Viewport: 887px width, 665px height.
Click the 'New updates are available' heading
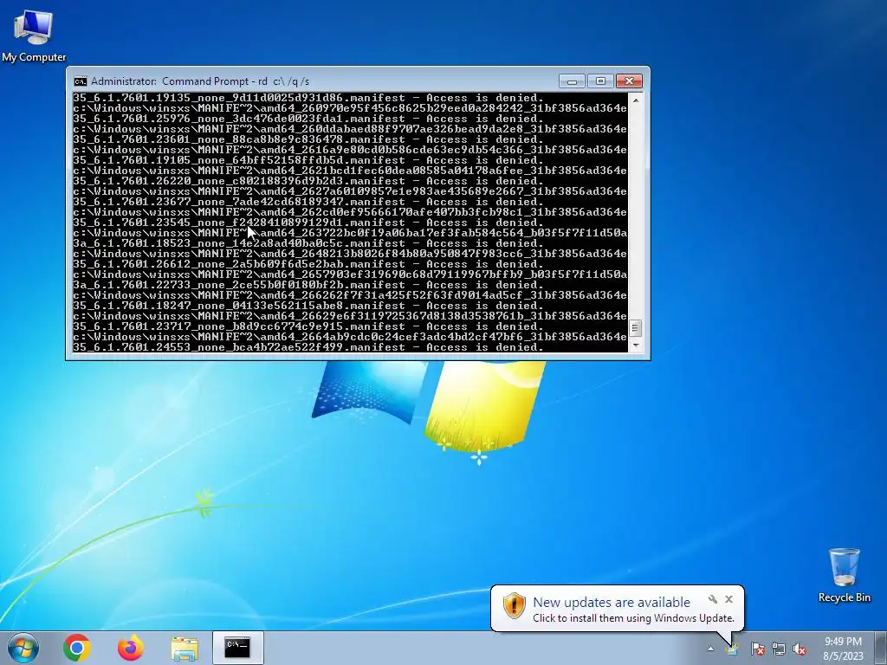coord(612,603)
